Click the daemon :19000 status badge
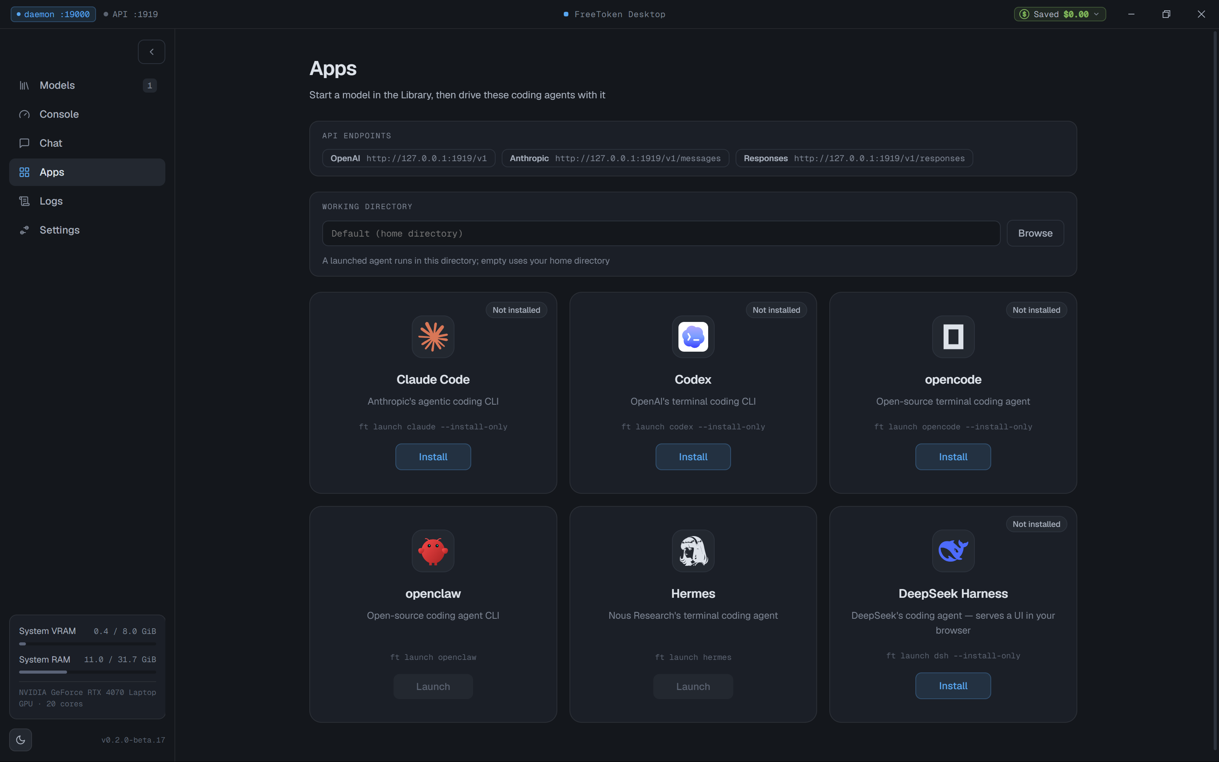The height and width of the screenshot is (762, 1219). click(53, 14)
